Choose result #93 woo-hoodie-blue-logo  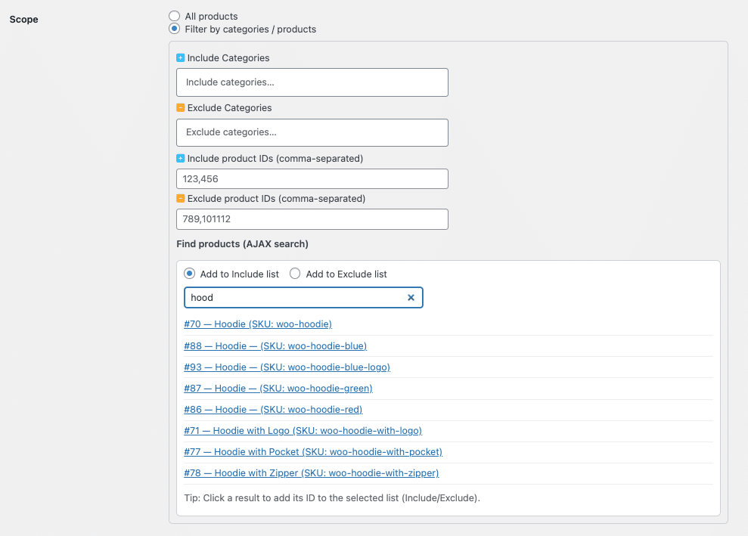click(287, 367)
